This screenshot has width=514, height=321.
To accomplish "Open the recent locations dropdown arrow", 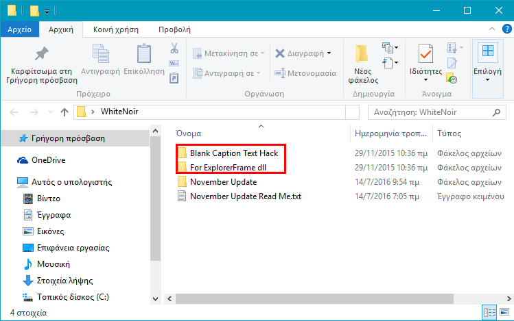I will (x=50, y=112).
